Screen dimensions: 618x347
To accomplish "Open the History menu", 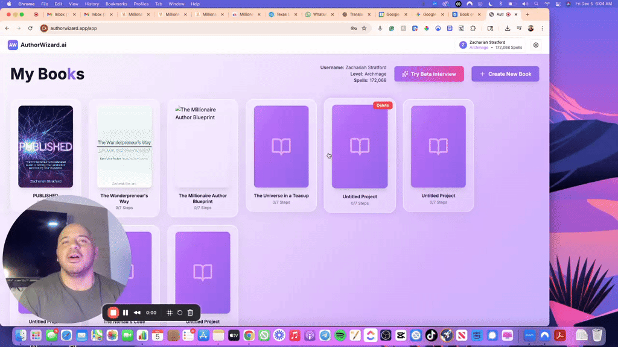I will coord(92,4).
